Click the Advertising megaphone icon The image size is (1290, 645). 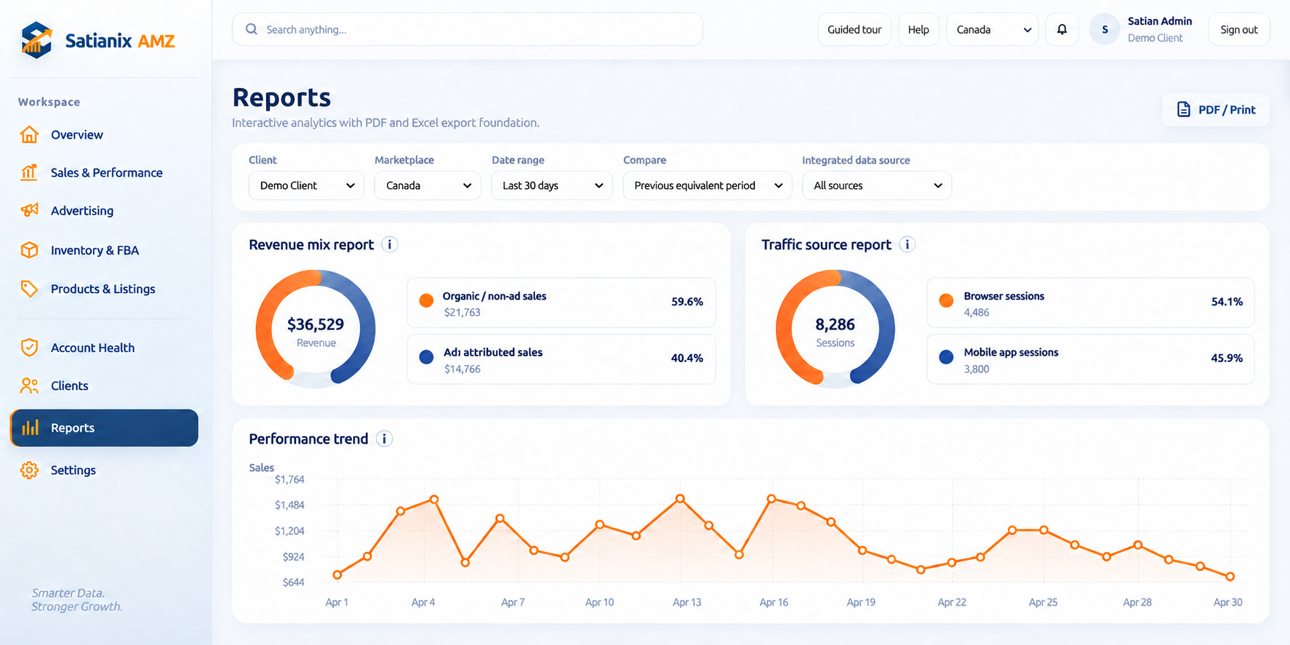click(x=29, y=210)
